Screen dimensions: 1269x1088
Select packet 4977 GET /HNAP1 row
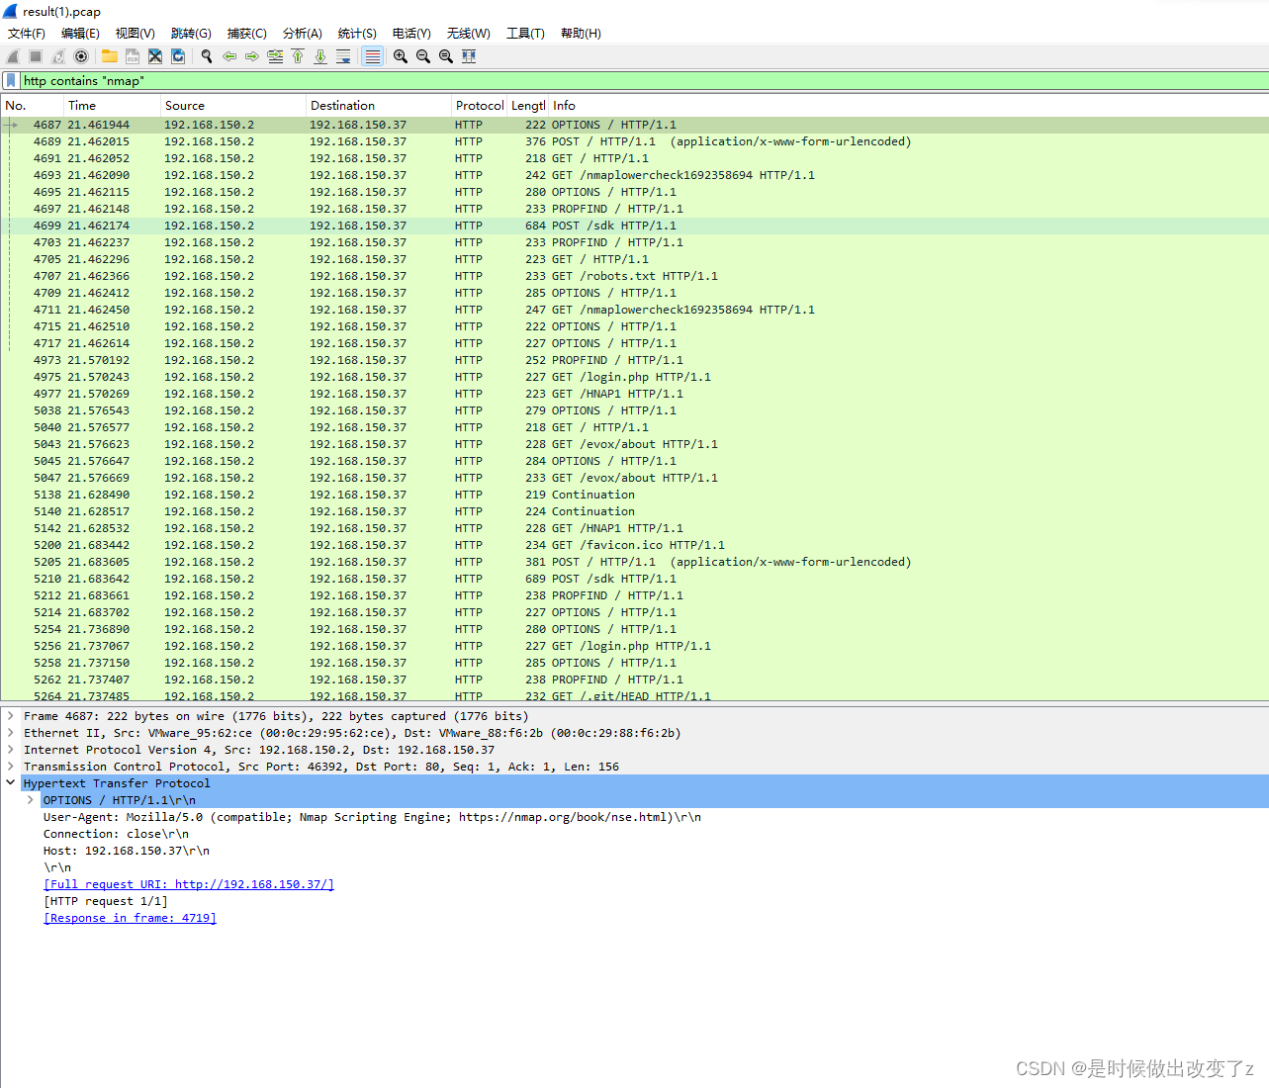click(634, 394)
